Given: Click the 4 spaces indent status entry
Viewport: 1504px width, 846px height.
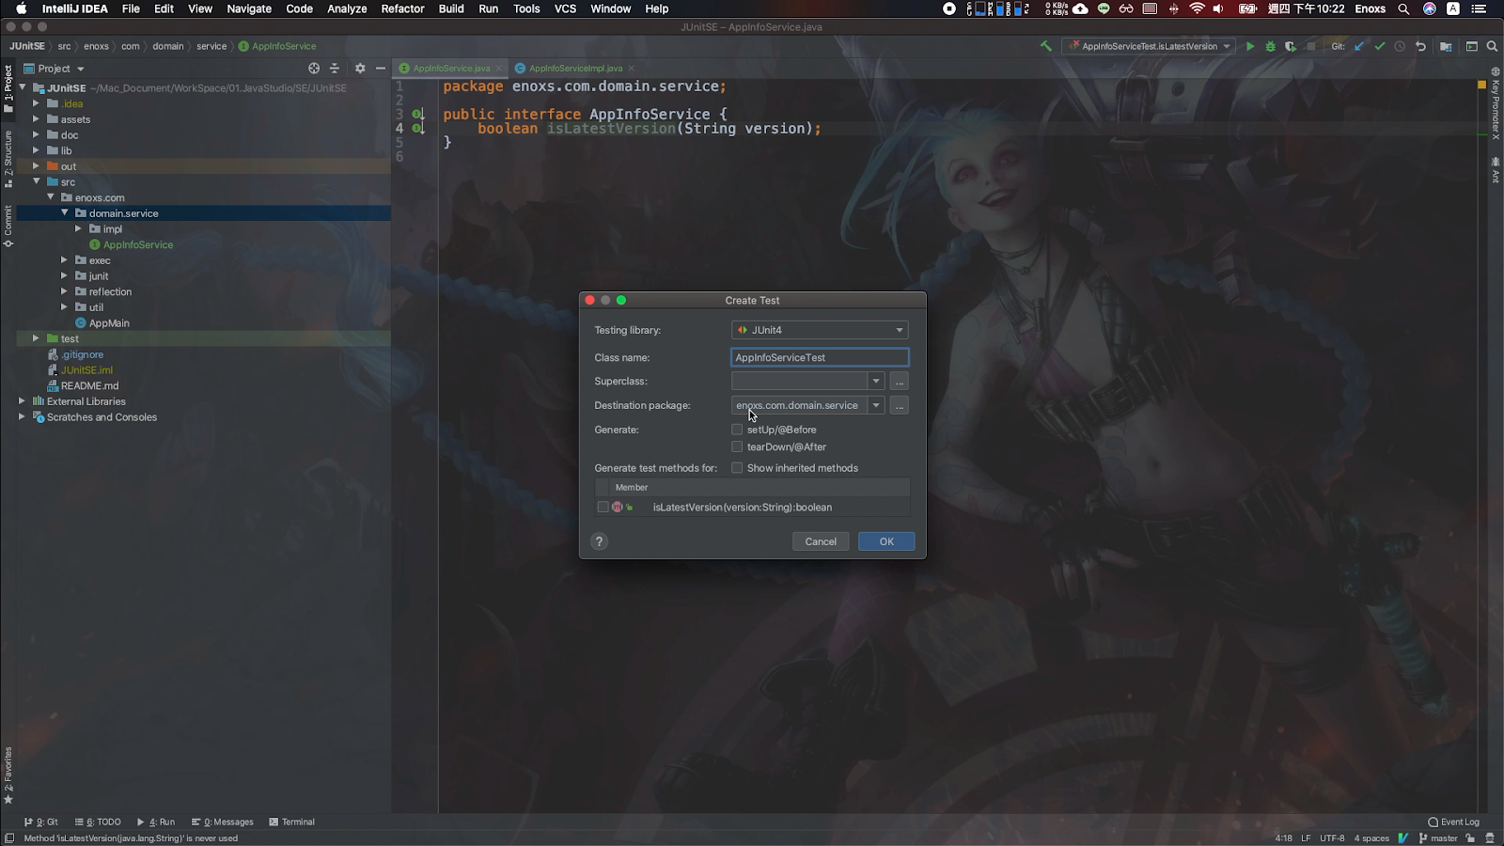Looking at the screenshot, I should tap(1371, 838).
